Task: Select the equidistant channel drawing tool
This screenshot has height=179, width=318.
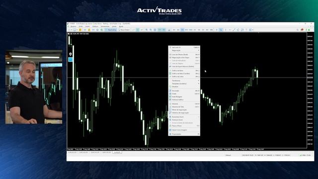Action: (x=238, y=30)
